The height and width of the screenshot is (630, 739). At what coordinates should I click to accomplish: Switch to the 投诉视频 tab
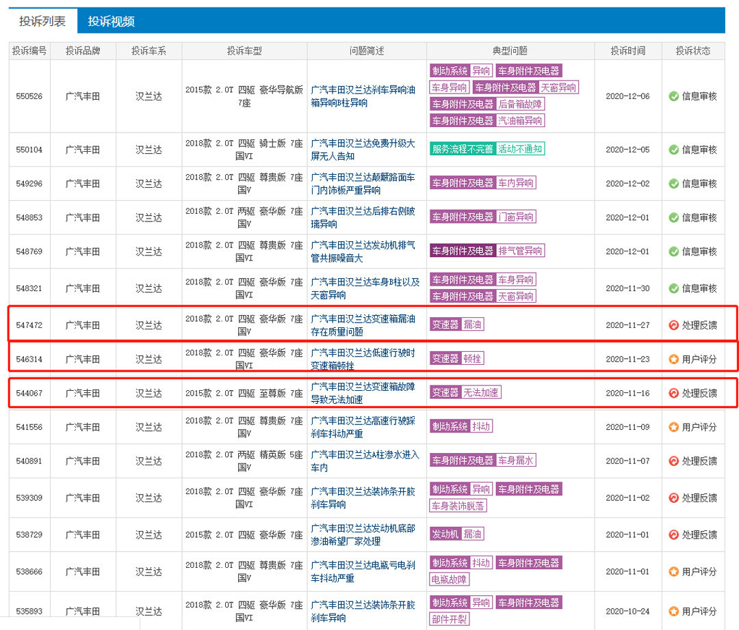click(x=111, y=21)
